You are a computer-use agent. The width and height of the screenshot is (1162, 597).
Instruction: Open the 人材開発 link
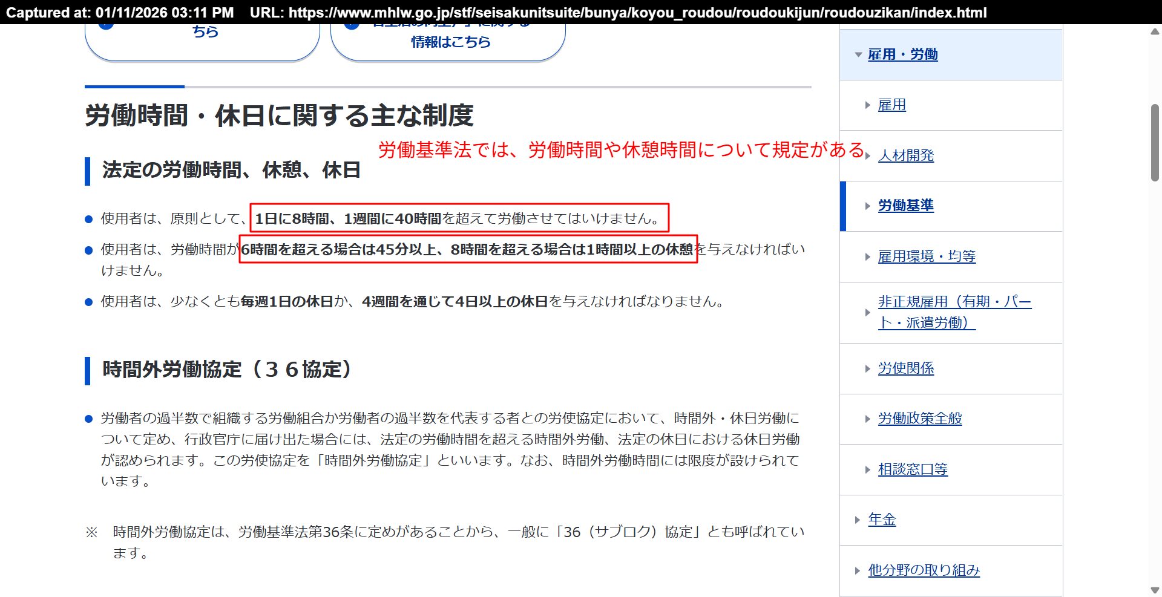point(906,155)
